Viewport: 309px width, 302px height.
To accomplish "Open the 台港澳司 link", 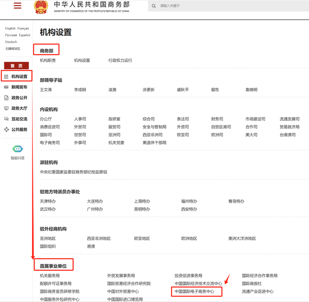I will pyautogui.click(x=288, y=135).
